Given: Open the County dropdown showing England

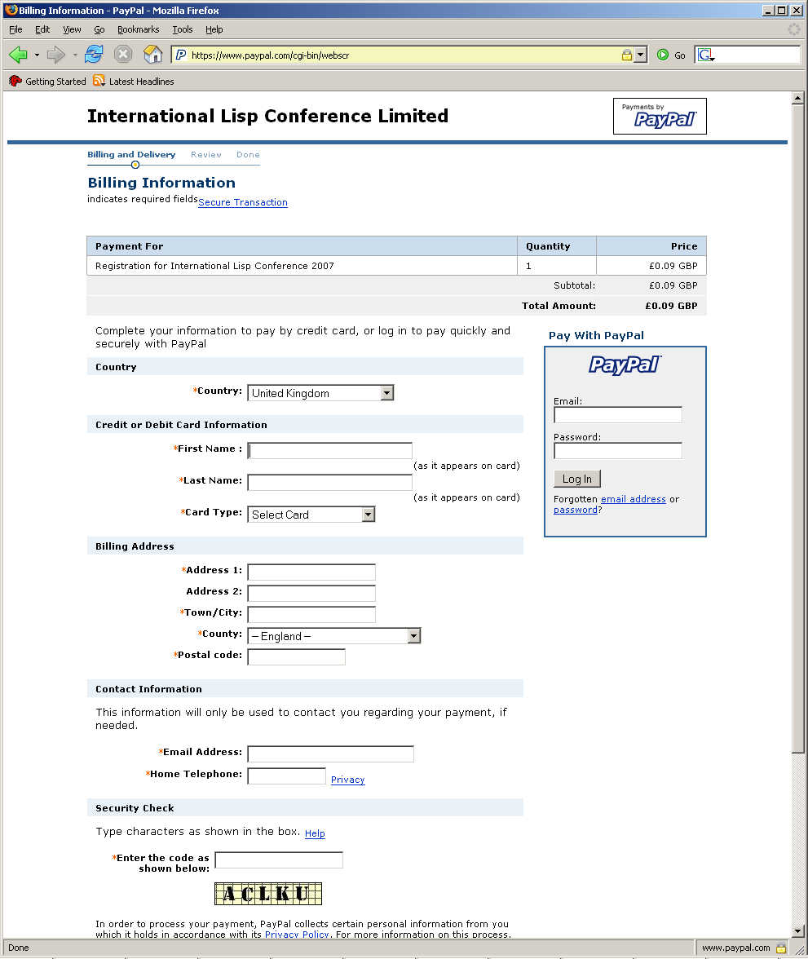Looking at the screenshot, I should point(334,636).
